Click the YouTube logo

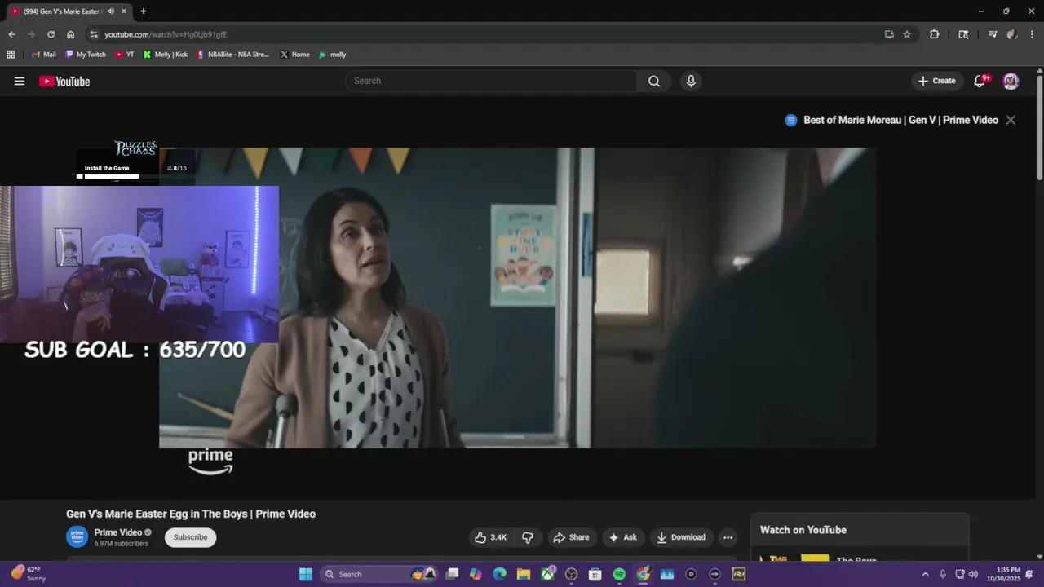click(64, 81)
